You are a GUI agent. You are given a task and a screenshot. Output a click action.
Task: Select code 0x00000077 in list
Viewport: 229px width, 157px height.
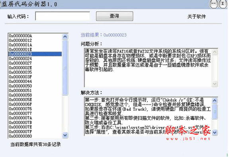tap(35, 113)
